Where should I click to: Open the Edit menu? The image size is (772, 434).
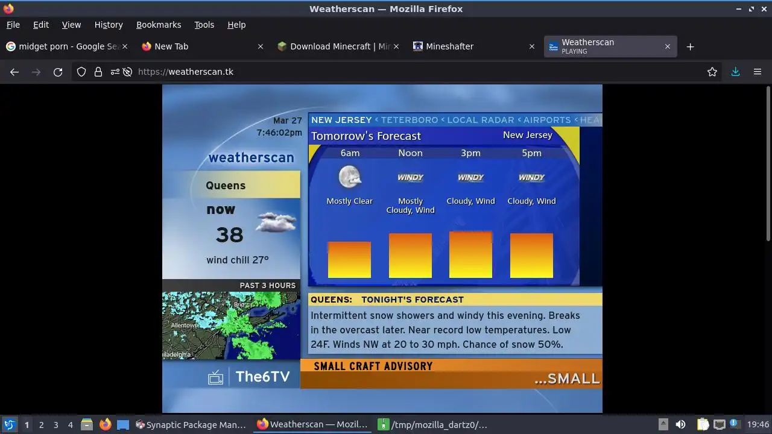[x=41, y=25]
